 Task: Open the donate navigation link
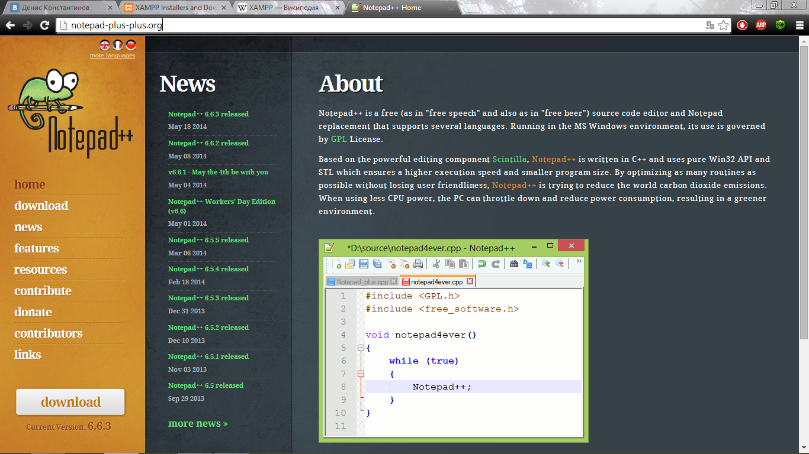point(33,312)
